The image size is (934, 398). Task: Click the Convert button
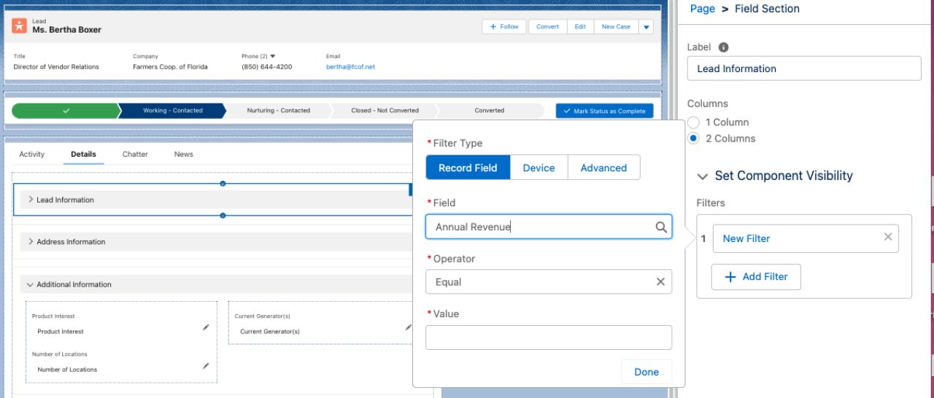coord(547,27)
